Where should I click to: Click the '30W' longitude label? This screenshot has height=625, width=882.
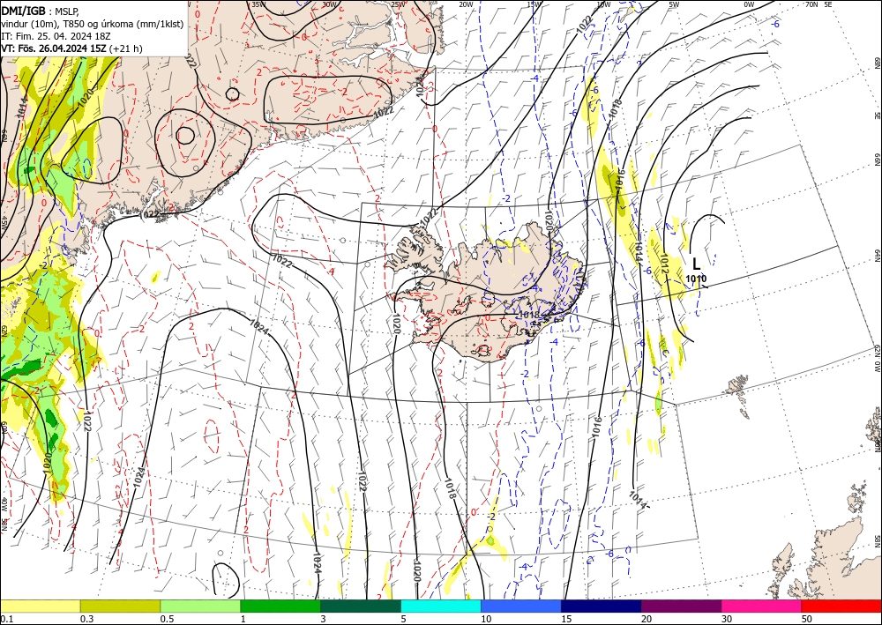tap(330, 4)
